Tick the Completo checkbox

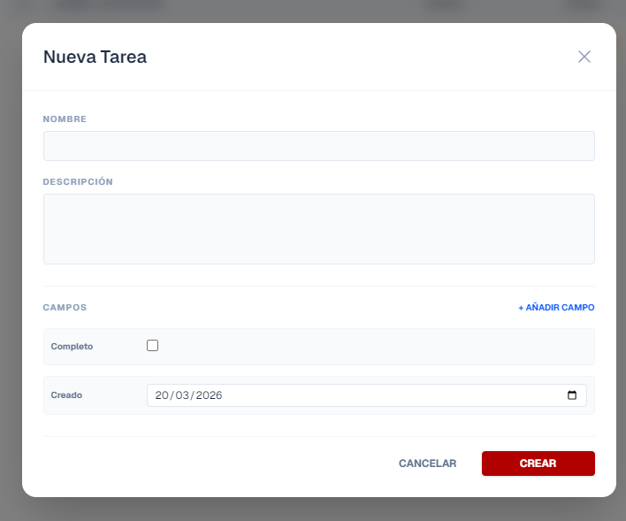(152, 346)
